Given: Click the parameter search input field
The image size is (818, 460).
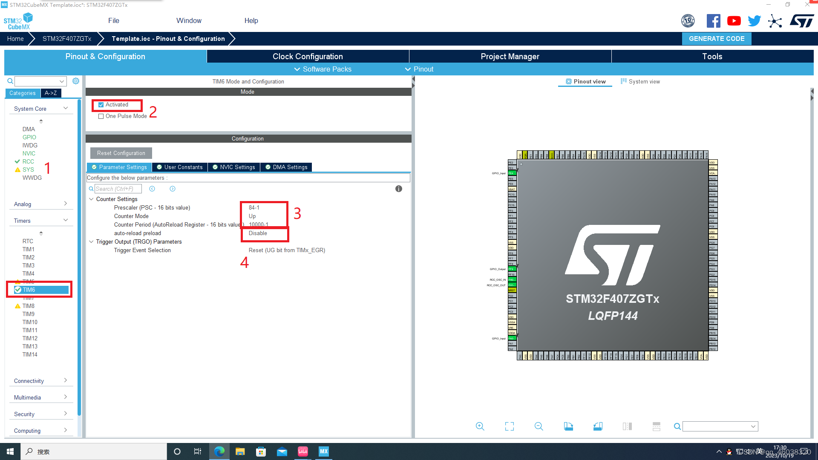Looking at the screenshot, I should (x=118, y=189).
